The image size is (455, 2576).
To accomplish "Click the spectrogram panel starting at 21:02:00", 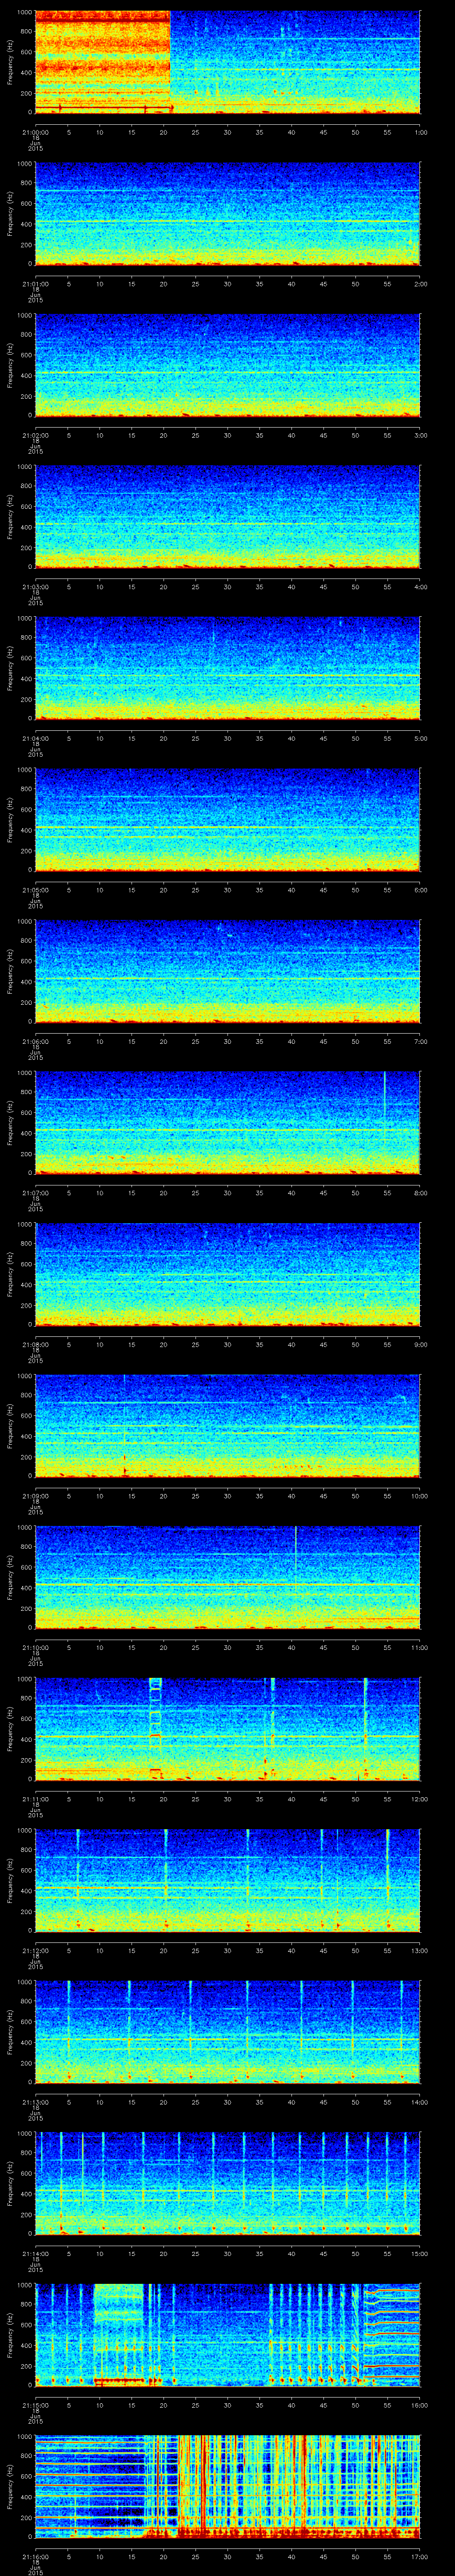I will coord(228,365).
